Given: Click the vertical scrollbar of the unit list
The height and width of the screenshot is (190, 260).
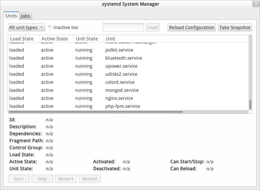Looking at the screenshot, I should click(250, 104).
